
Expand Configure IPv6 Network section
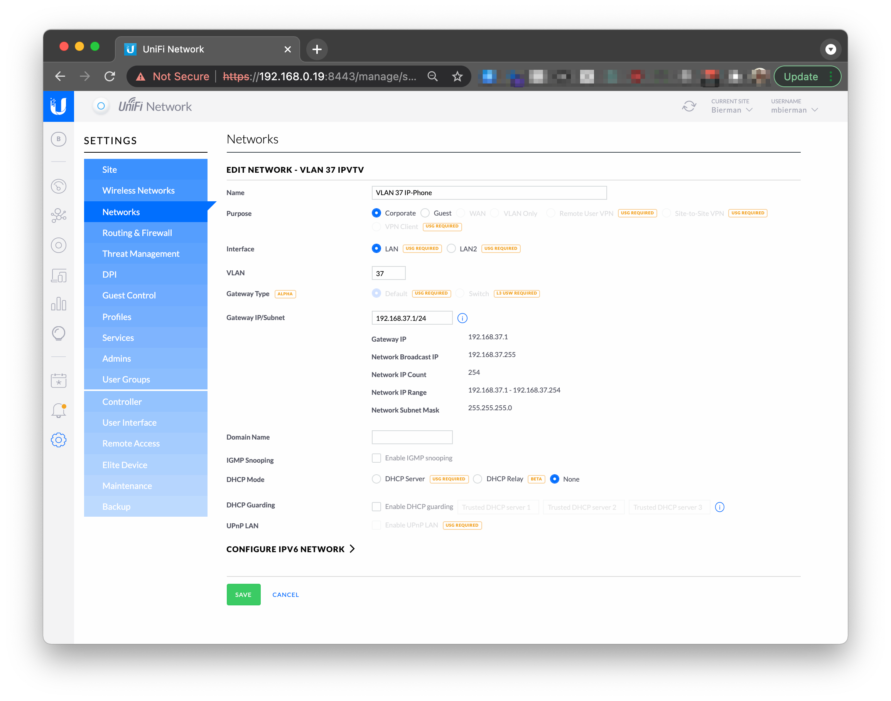pyautogui.click(x=290, y=549)
